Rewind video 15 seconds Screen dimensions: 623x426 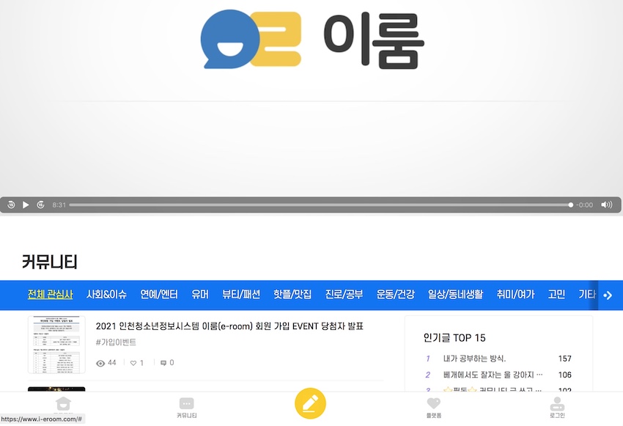11,205
